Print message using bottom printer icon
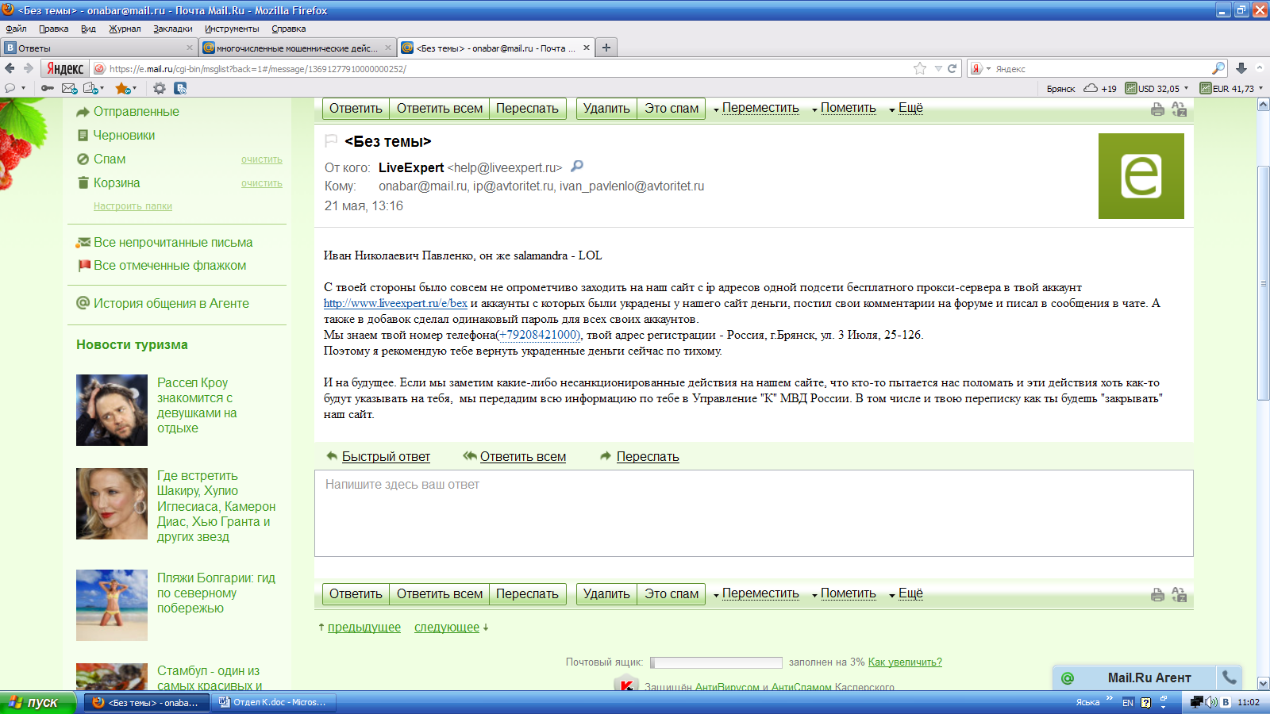This screenshot has height=714, width=1270. pyautogui.click(x=1157, y=595)
